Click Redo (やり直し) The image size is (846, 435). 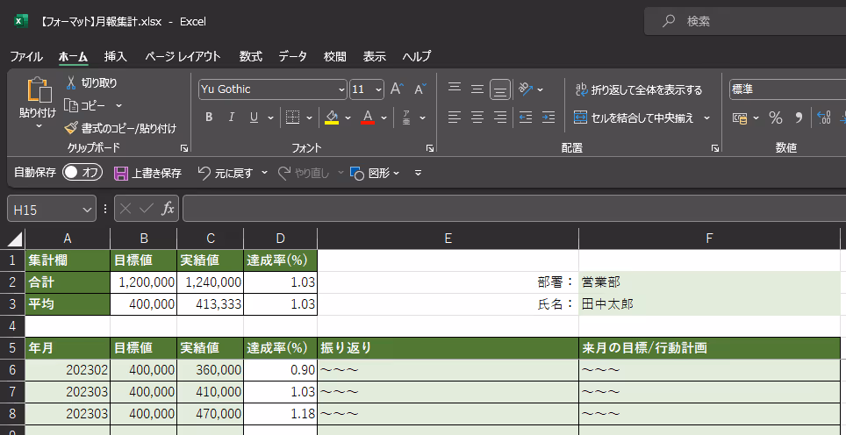(304, 173)
